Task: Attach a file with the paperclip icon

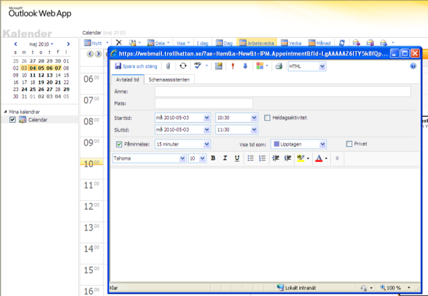Action: tap(168, 66)
